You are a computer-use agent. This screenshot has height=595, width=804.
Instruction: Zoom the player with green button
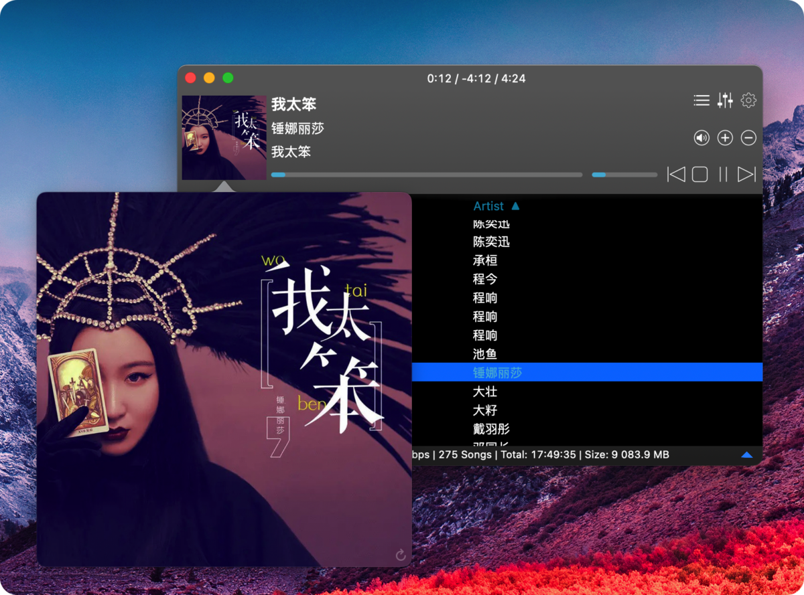click(228, 78)
